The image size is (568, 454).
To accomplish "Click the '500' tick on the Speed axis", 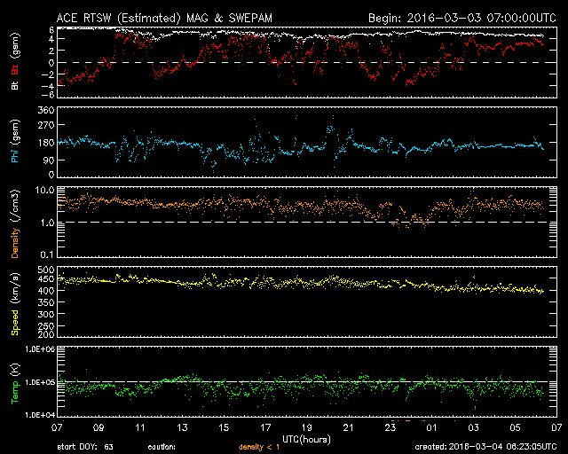I will click(x=46, y=270).
